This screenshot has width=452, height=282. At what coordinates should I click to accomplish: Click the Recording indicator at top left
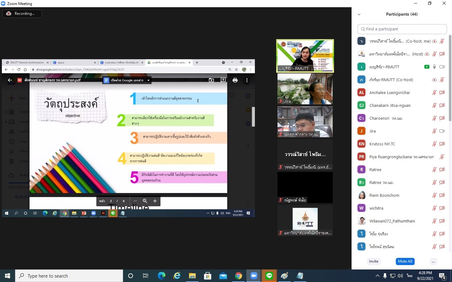(x=22, y=13)
